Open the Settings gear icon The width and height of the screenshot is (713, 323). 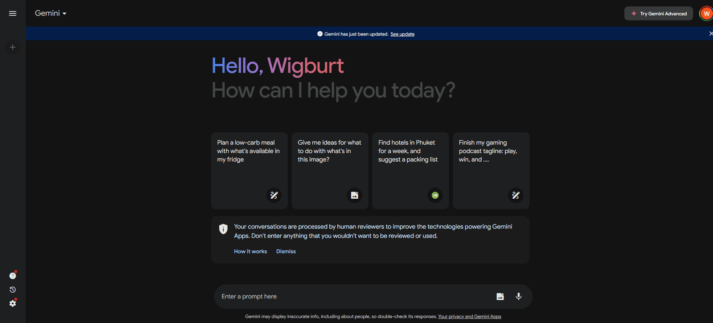(12, 303)
